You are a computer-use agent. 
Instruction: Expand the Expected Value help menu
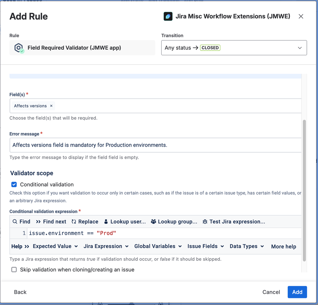[55, 246]
